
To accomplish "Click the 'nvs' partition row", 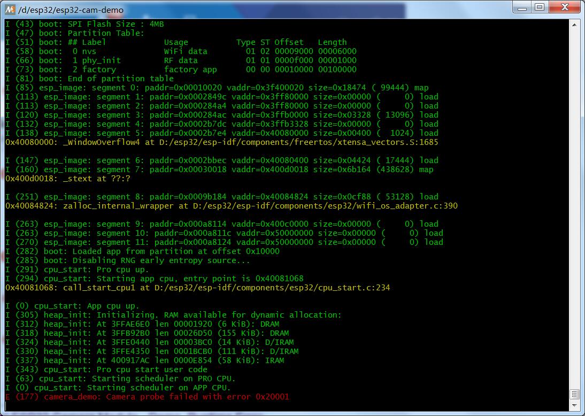I will pos(181,51).
